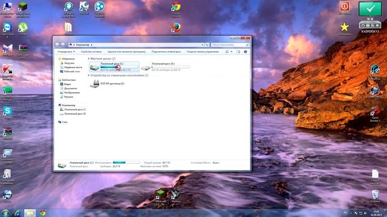
Task: Click the breadcrumb arrow after Computer
Action: 91,45
